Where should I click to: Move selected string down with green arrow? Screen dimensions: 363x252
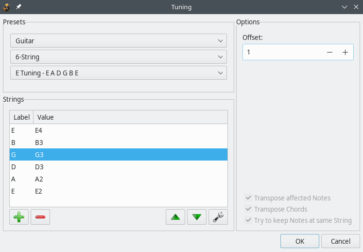pos(197,217)
